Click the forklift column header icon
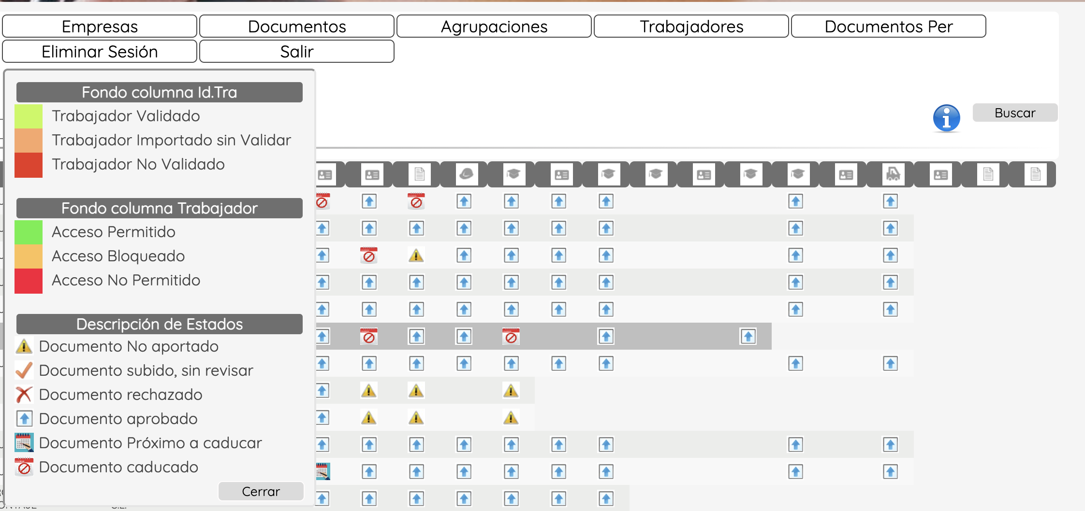Image resolution: width=1085 pixels, height=511 pixels. coord(893,174)
